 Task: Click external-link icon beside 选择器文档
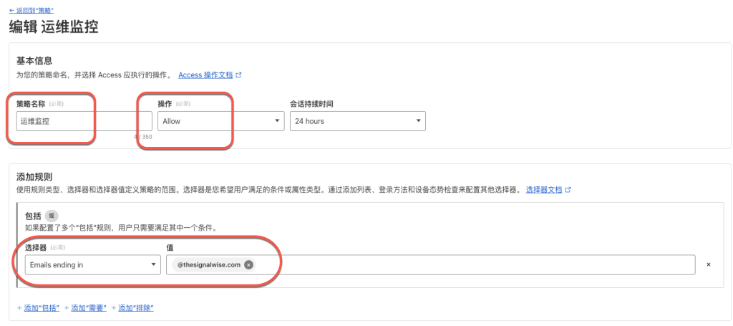(568, 190)
